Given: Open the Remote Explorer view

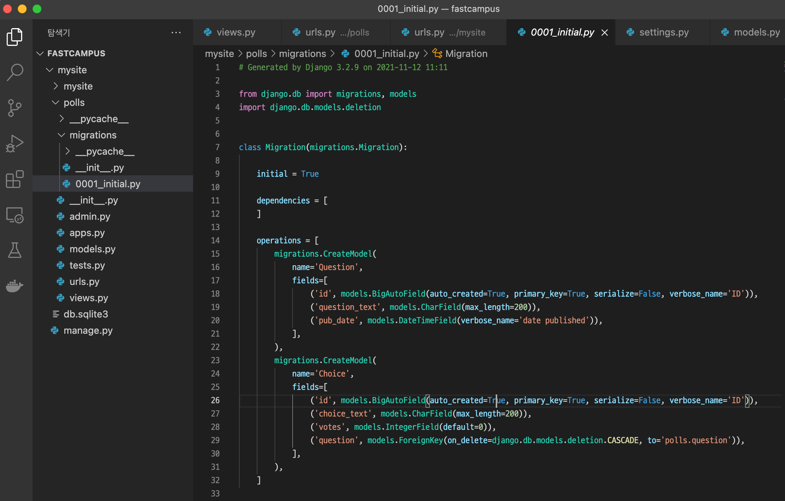Looking at the screenshot, I should 15,215.
